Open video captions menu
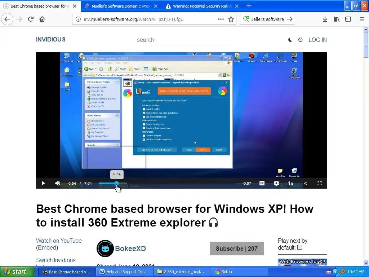The image size is (369, 277). point(262,183)
